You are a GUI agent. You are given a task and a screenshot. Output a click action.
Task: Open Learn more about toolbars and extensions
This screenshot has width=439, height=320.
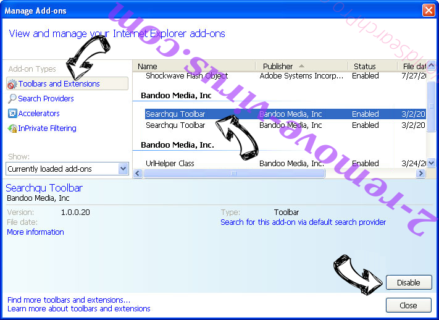coord(78,308)
